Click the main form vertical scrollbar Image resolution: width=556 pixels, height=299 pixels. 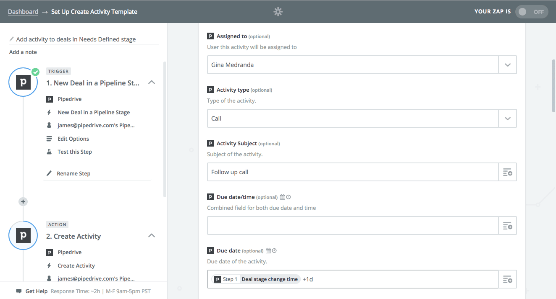tap(553, 86)
